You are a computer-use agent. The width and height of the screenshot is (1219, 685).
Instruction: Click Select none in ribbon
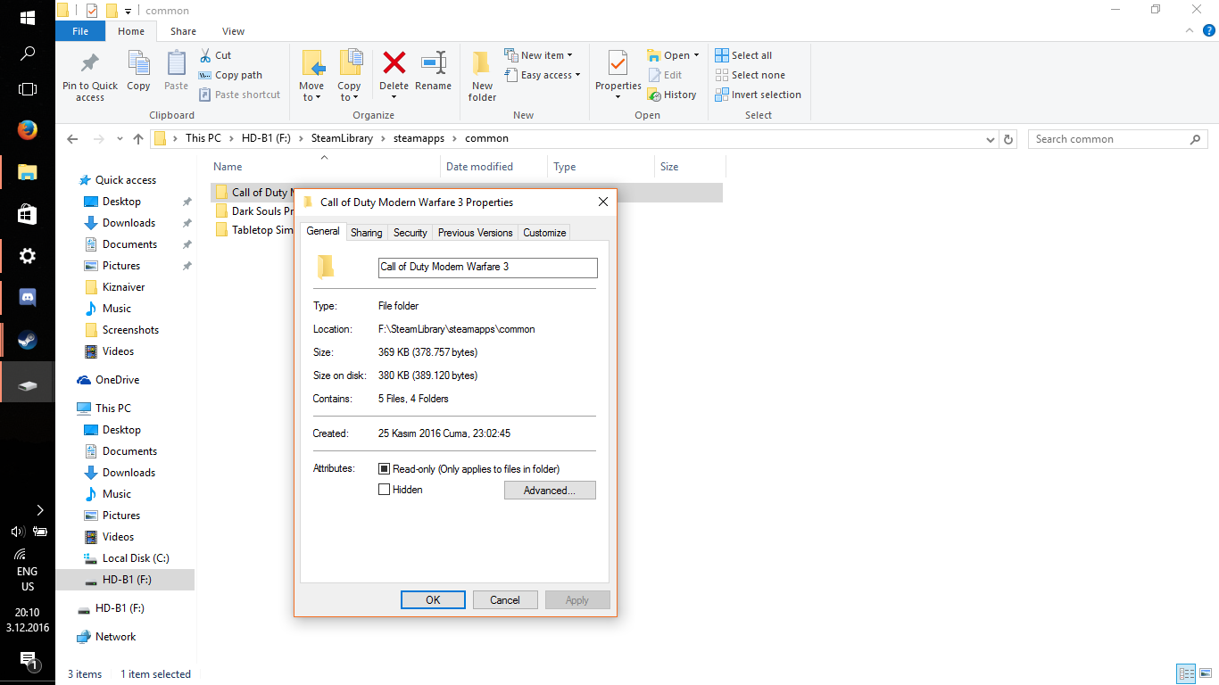tap(750, 75)
